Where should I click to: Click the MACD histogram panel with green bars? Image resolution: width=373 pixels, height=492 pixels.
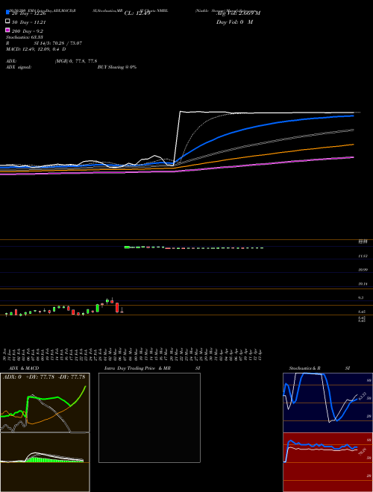pos(45,462)
